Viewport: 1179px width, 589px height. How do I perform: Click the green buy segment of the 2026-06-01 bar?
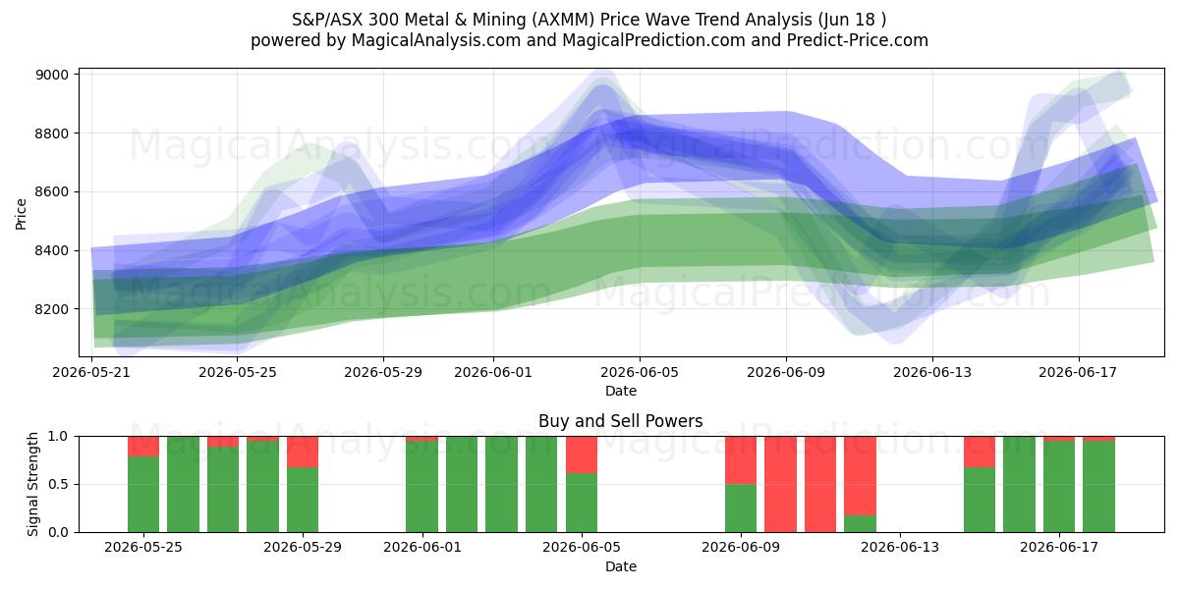click(421, 486)
